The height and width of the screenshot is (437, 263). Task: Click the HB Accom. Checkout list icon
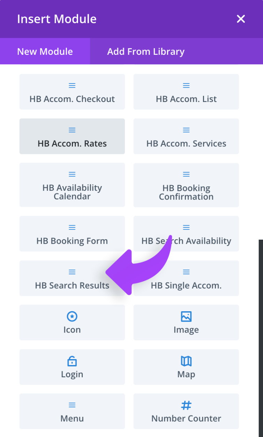[x=72, y=85]
